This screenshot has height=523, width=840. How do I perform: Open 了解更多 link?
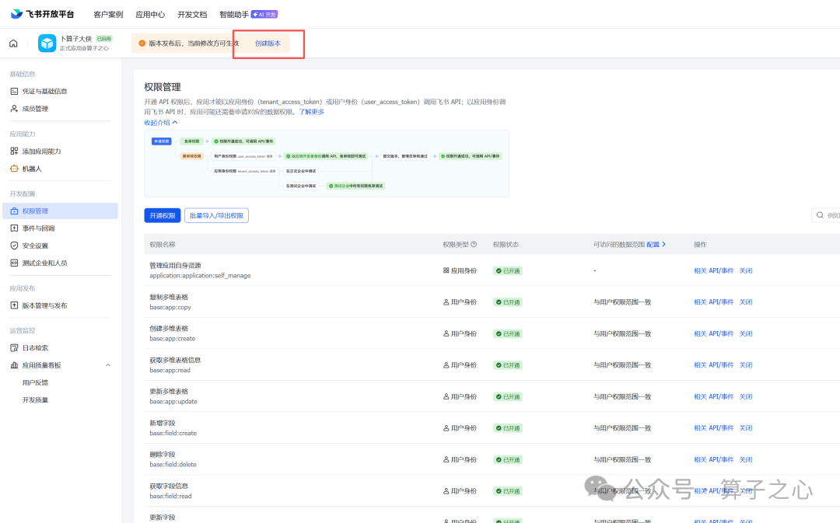point(311,112)
